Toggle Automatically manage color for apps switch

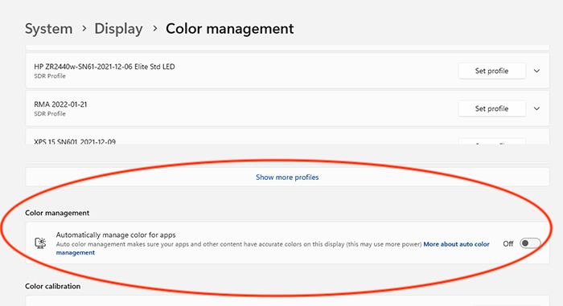(x=530, y=243)
